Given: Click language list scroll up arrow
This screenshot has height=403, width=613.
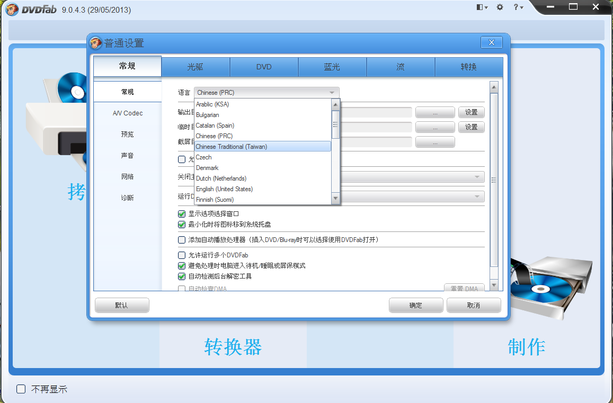Looking at the screenshot, I should [335, 104].
